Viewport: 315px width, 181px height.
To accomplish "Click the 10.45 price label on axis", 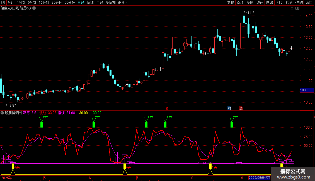I will click(x=304, y=90).
